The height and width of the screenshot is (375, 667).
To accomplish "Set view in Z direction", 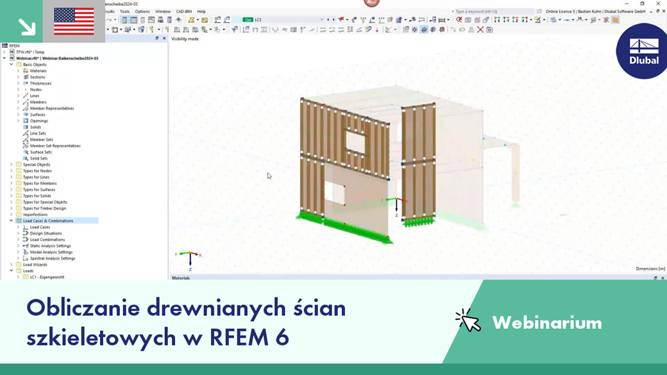I will 515,20.
